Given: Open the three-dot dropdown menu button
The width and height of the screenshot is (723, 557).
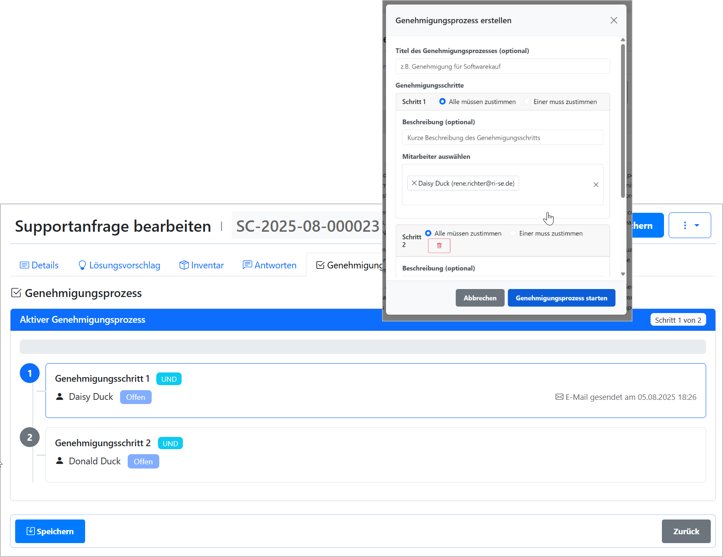Looking at the screenshot, I should [690, 225].
